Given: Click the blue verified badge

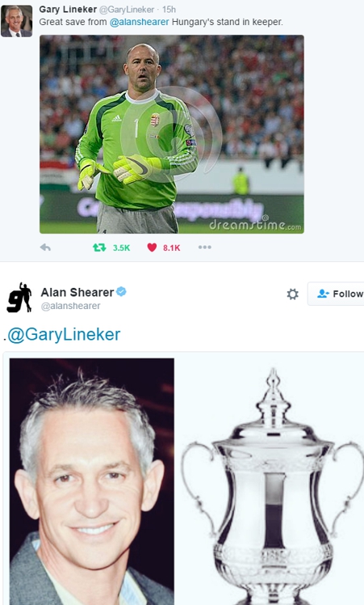Looking at the screenshot, I should pos(121,292).
